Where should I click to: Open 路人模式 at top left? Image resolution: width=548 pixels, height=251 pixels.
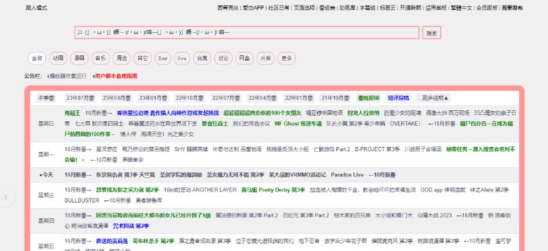click(36, 8)
